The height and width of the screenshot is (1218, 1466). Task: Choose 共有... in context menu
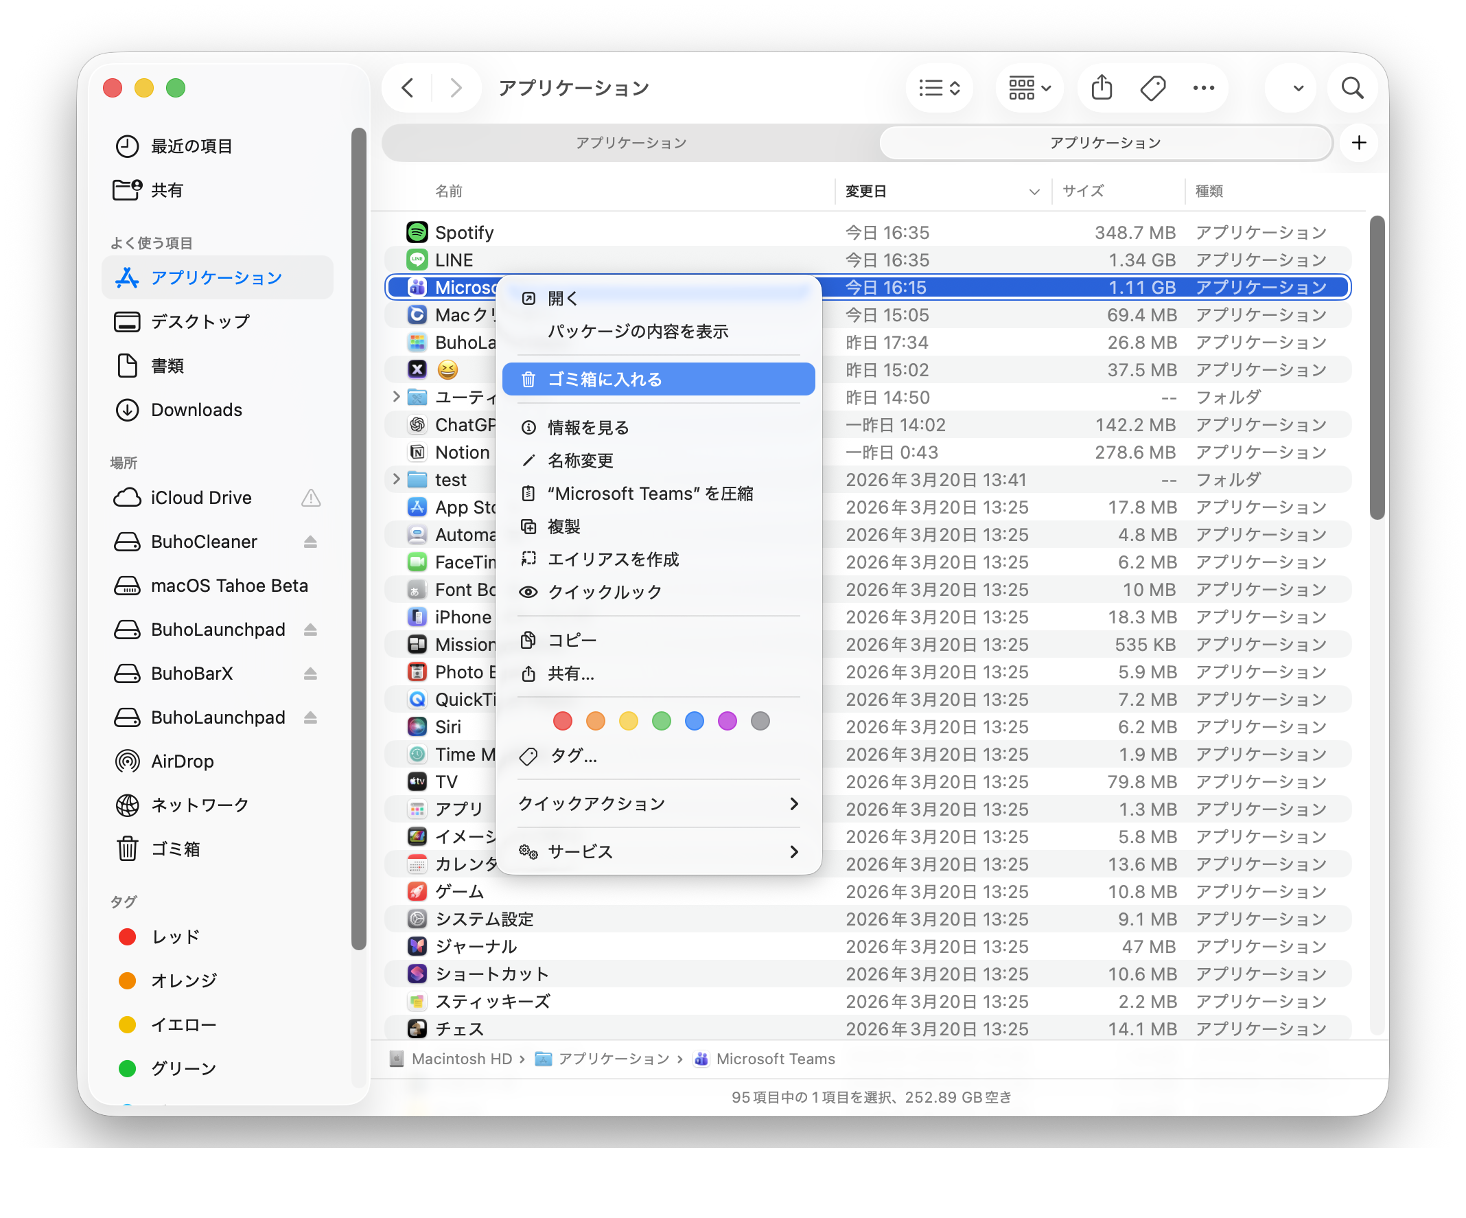pos(658,674)
